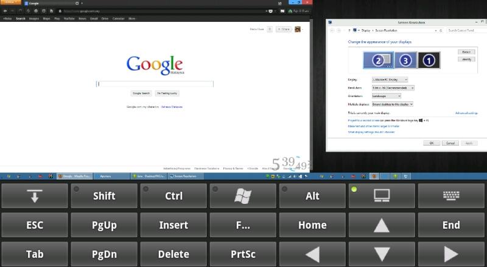487x267 pixels.
Task: Tap the Insert key
Action: pyautogui.click(x=173, y=225)
